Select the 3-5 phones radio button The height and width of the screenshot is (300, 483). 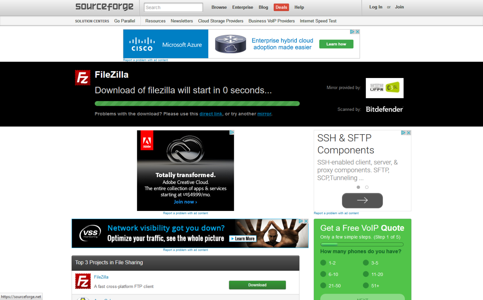pos(366,263)
